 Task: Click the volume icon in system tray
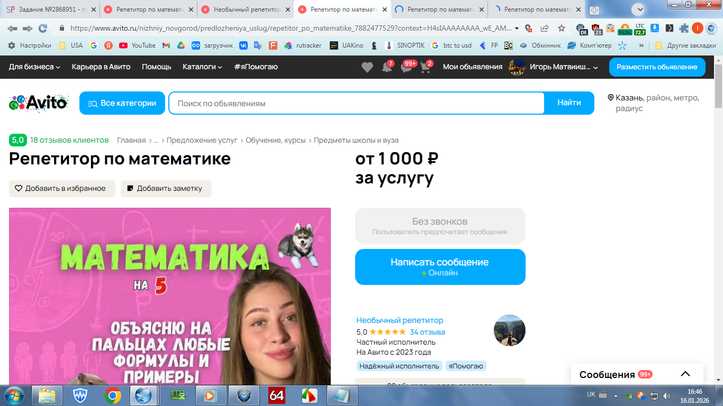coord(666,395)
